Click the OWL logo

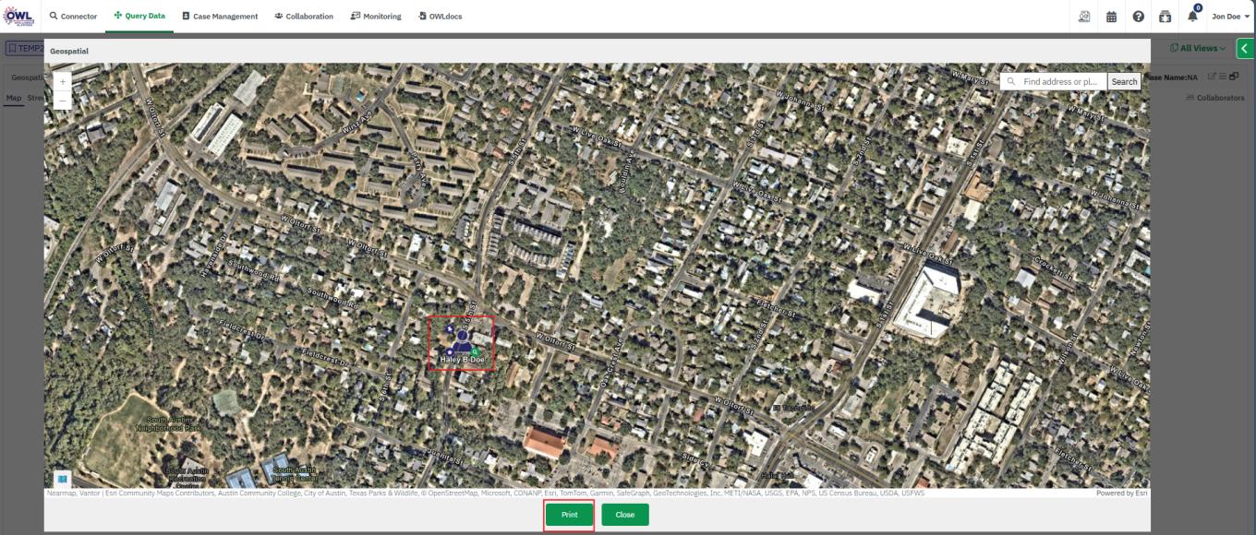pos(18,16)
